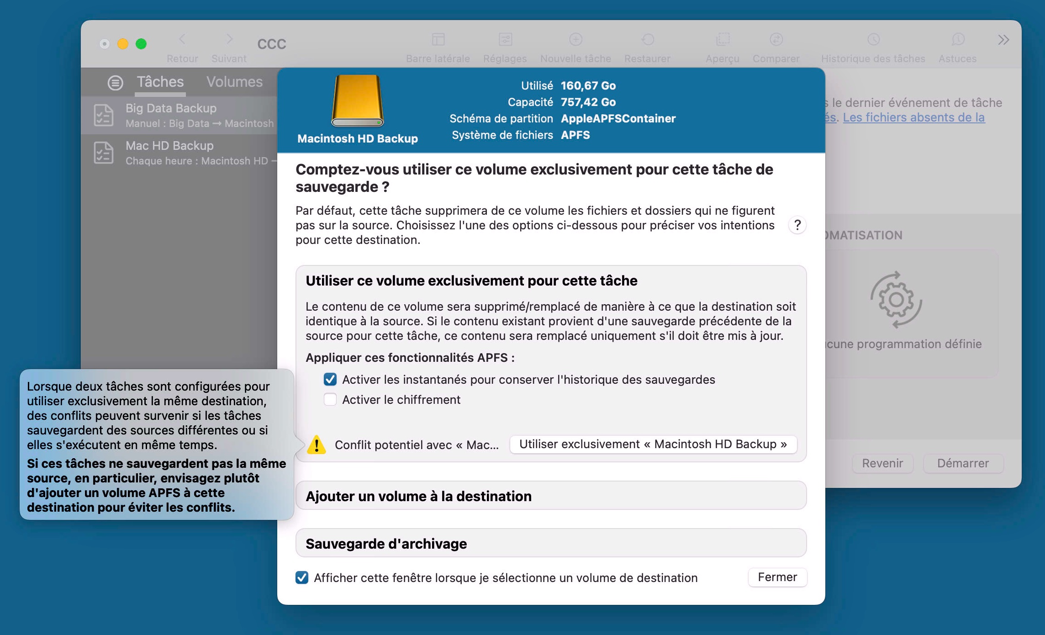Click the Restaurer toolbar icon
Image resolution: width=1045 pixels, height=635 pixels.
click(x=648, y=39)
